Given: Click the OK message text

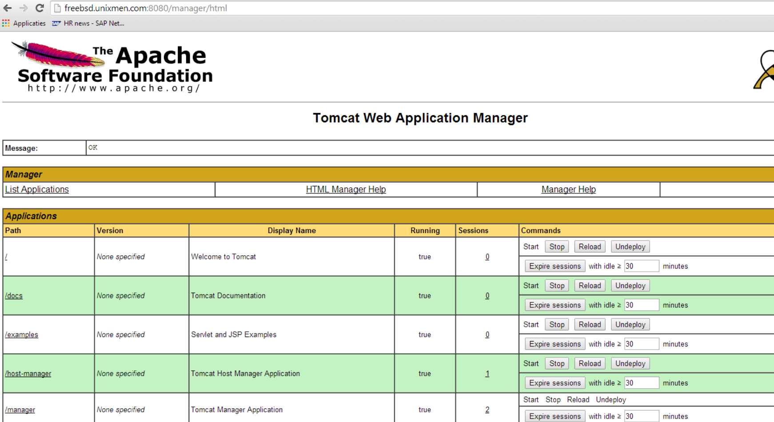Looking at the screenshot, I should tap(92, 148).
